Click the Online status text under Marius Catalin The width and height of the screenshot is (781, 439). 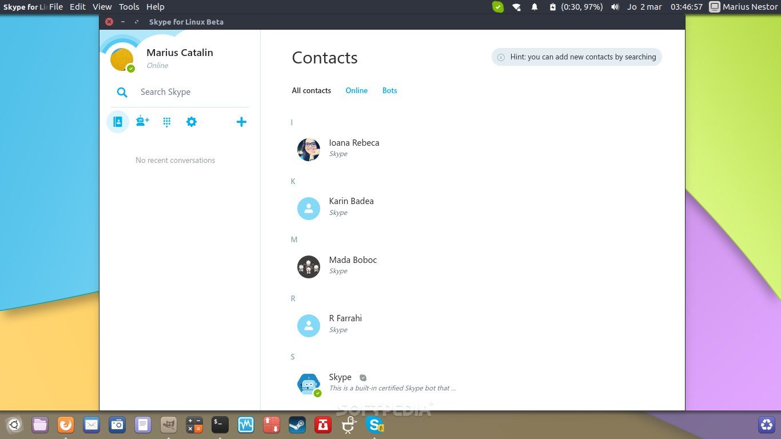157,66
